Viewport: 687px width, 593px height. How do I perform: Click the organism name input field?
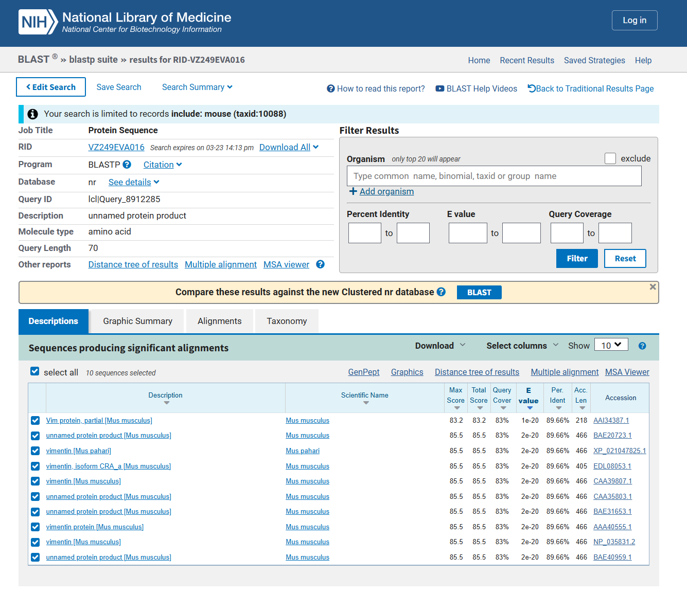point(494,176)
